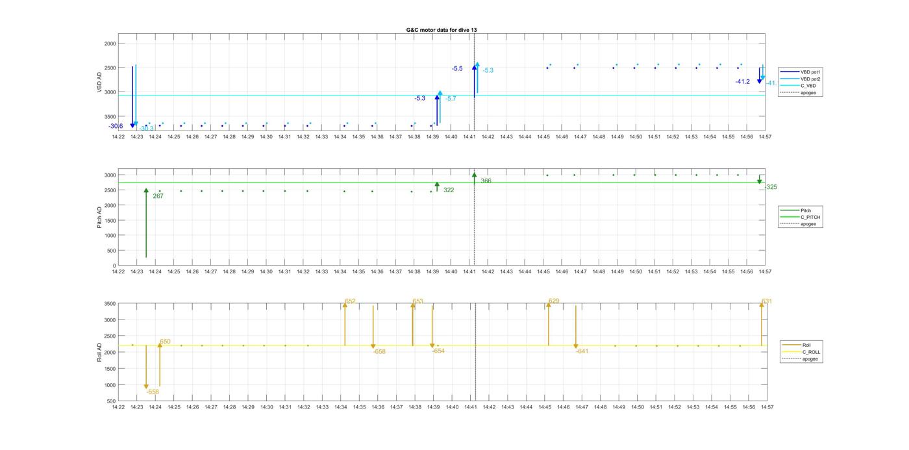
Task: Click the "VBD AD" y-axis label
Action: coord(100,82)
